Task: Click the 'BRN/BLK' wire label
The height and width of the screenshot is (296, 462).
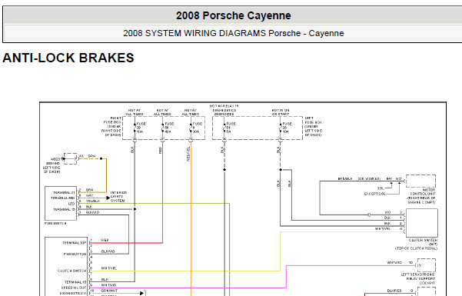Action: 344,178
